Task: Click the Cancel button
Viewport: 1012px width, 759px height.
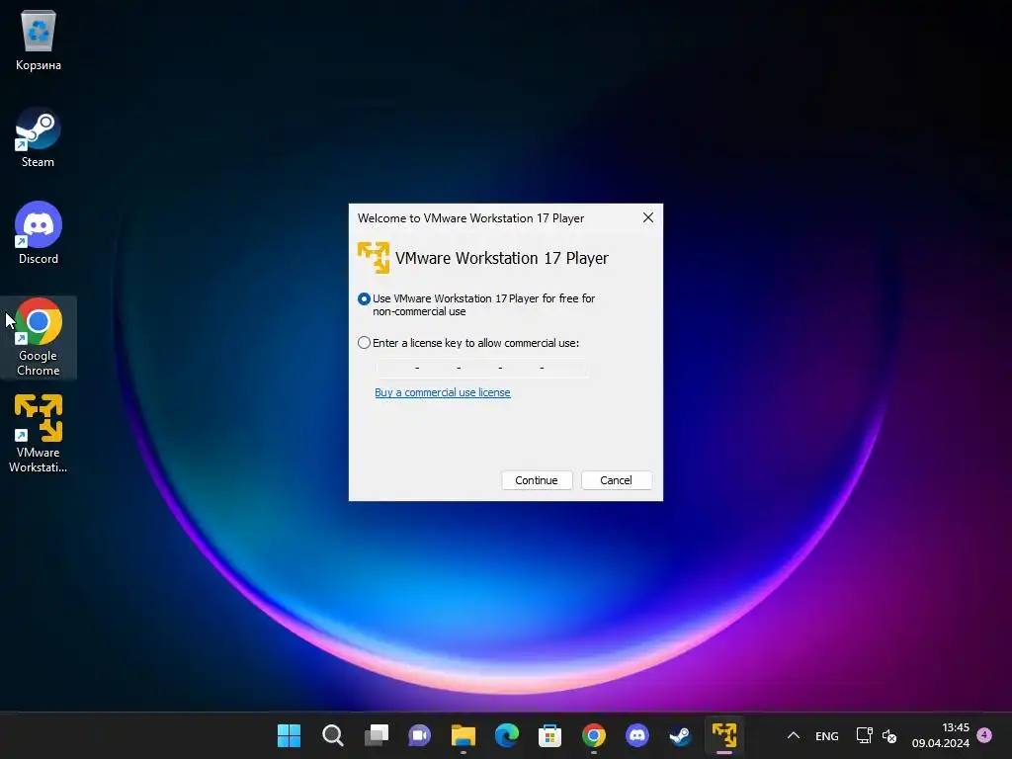Action: [617, 480]
